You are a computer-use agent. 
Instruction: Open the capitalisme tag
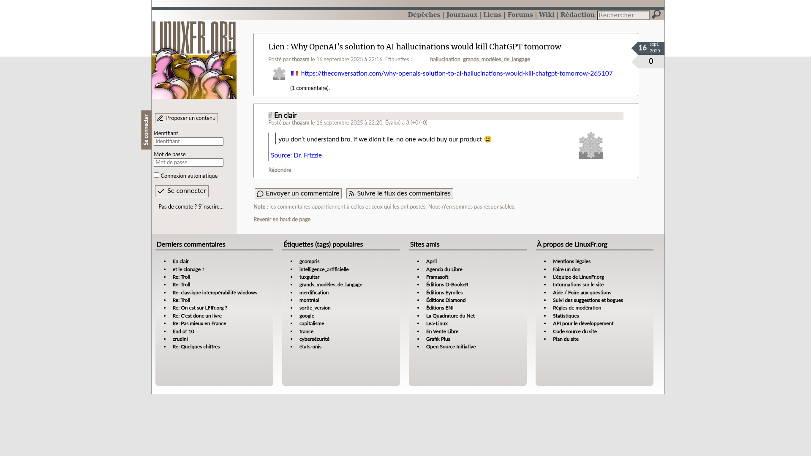click(312, 324)
